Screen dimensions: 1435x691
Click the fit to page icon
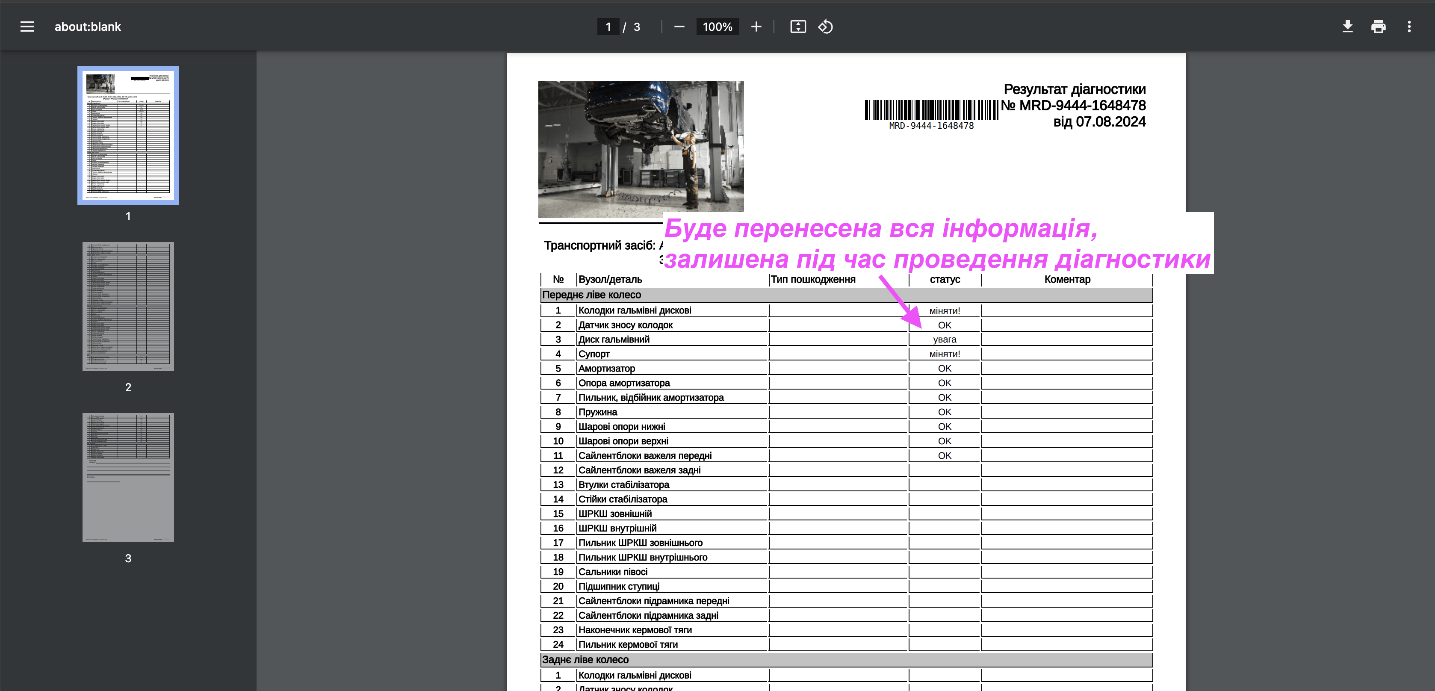tap(798, 27)
